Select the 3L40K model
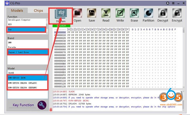The image size is (190, 115). tap(27, 73)
